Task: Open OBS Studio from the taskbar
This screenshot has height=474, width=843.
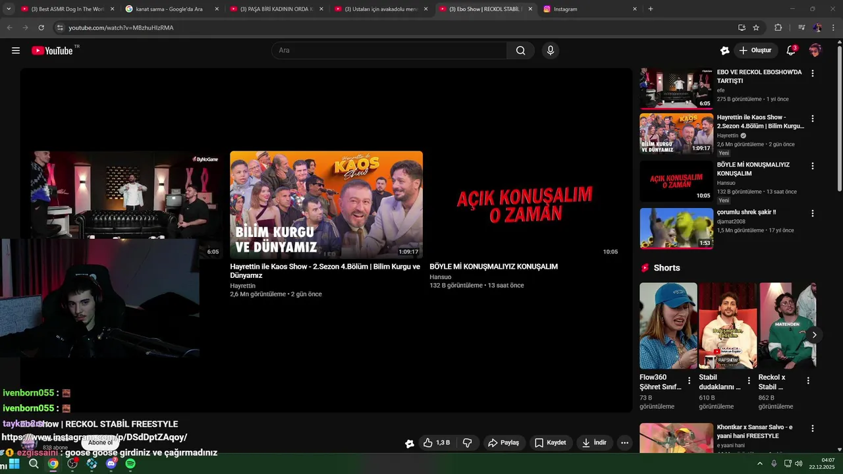Action: (x=73, y=463)
